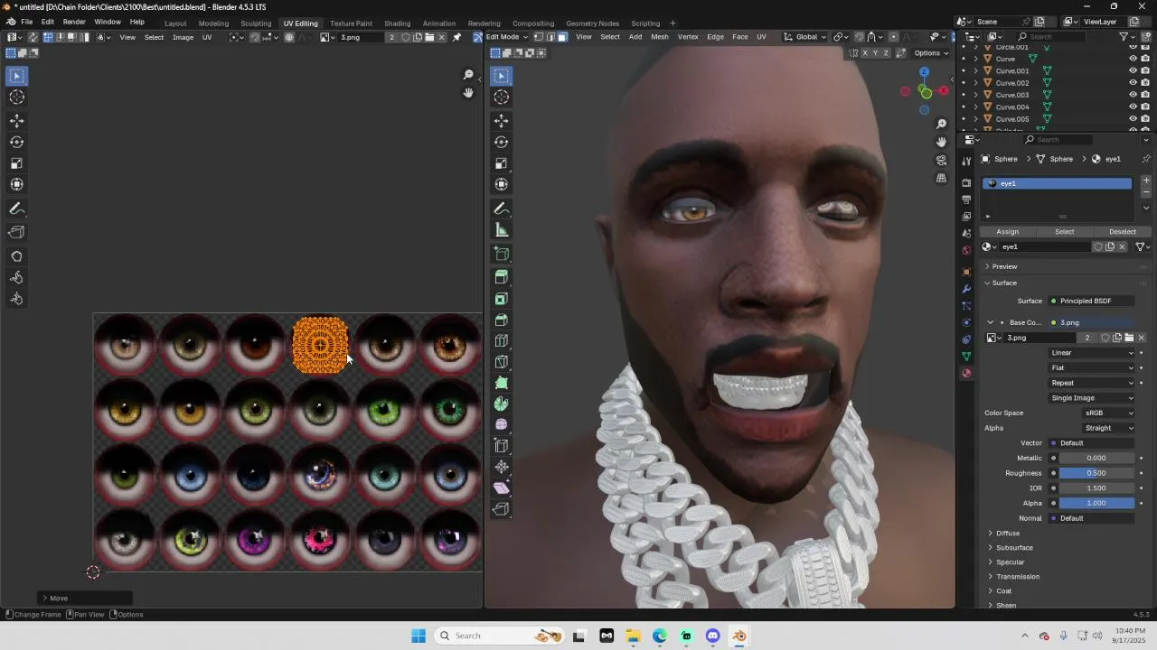1157x650 pixels.
Task: Collapse the Surface panel
Action: coord(1003,283)
